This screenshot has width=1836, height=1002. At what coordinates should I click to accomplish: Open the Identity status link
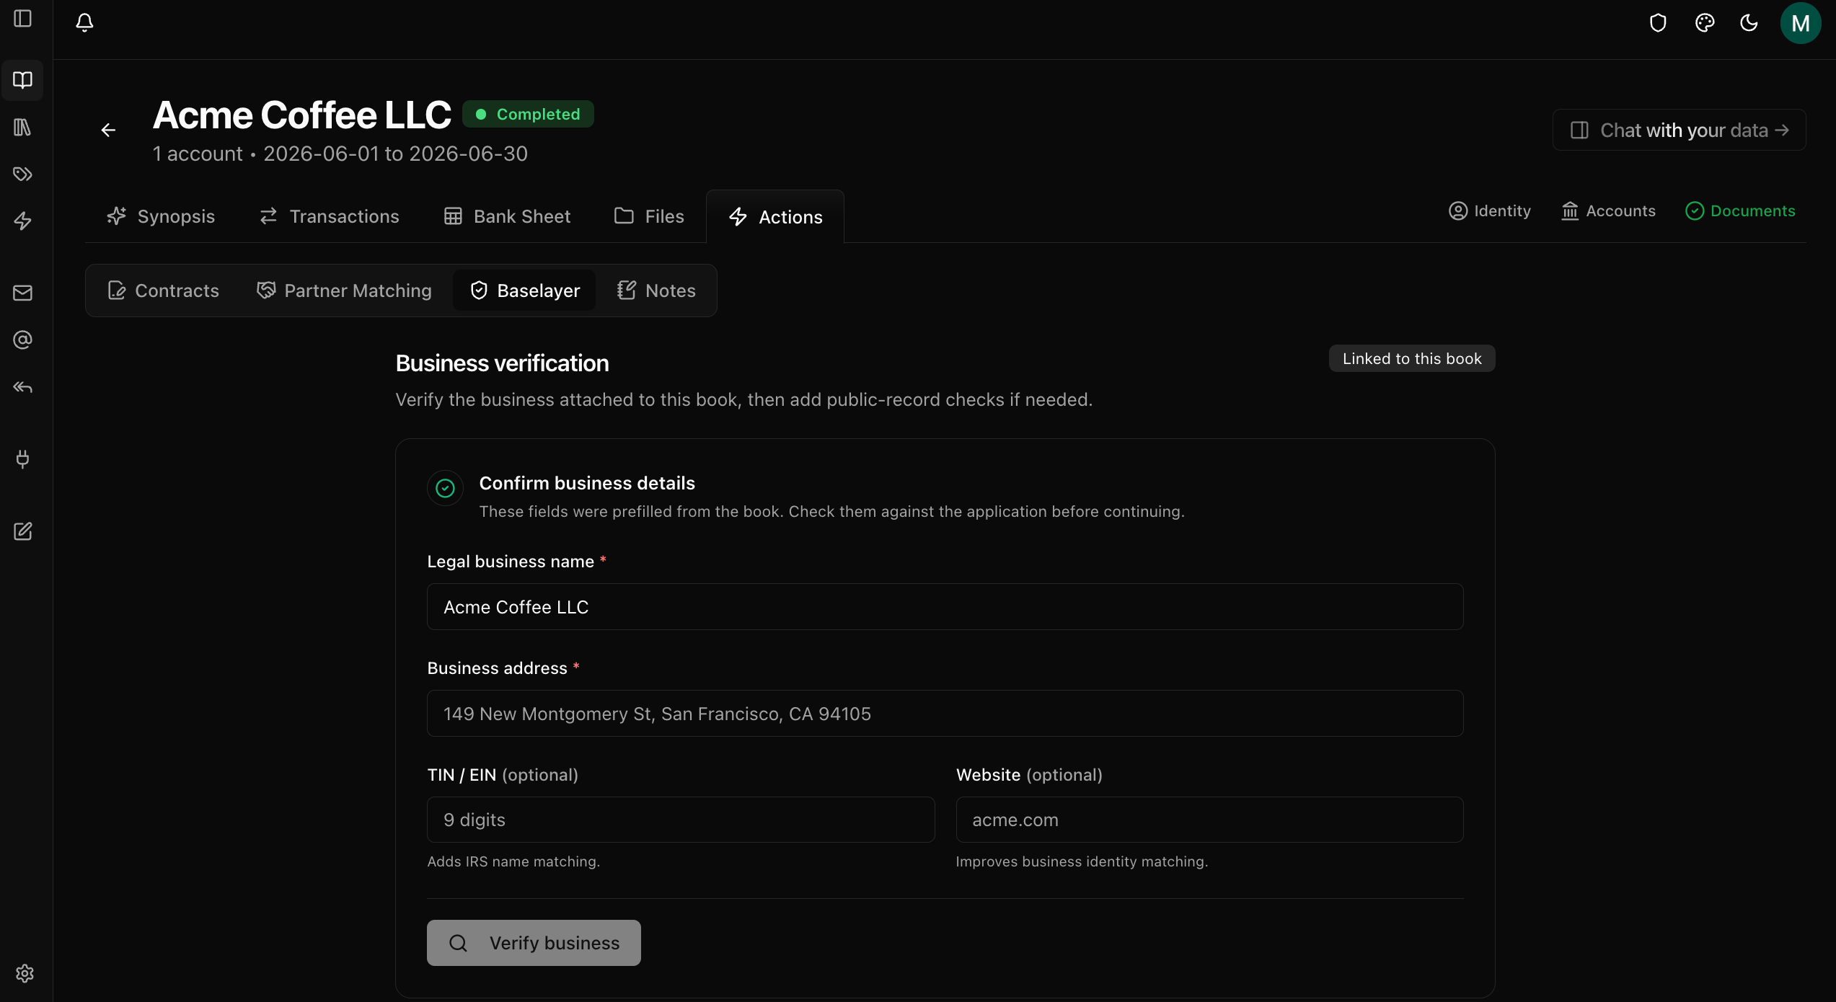[1490, 211]
